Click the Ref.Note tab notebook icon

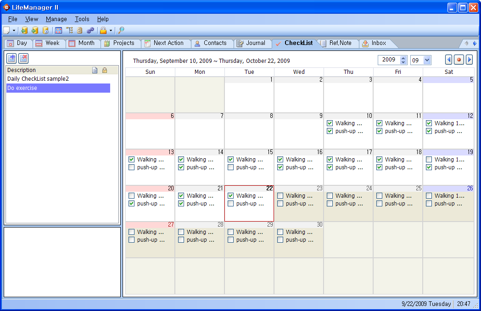pos(323,43)
